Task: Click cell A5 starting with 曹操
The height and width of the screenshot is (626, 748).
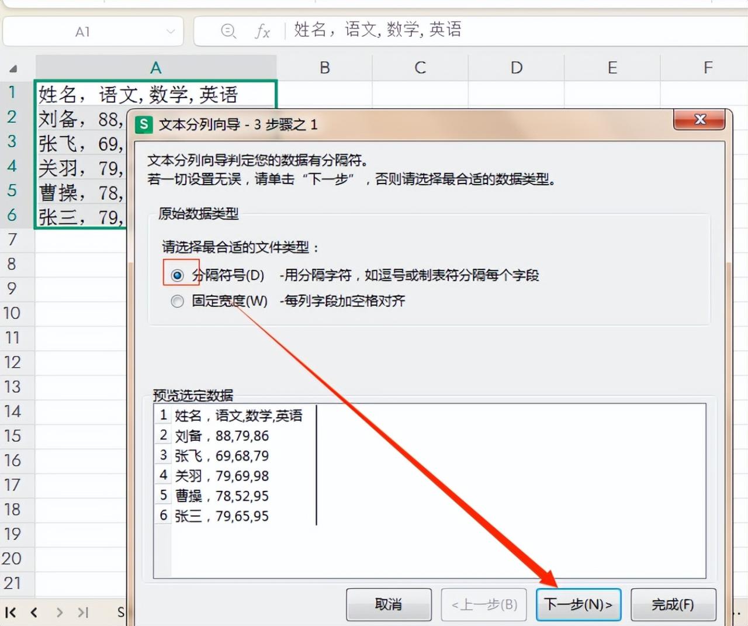Action: (x=81, y=192)
